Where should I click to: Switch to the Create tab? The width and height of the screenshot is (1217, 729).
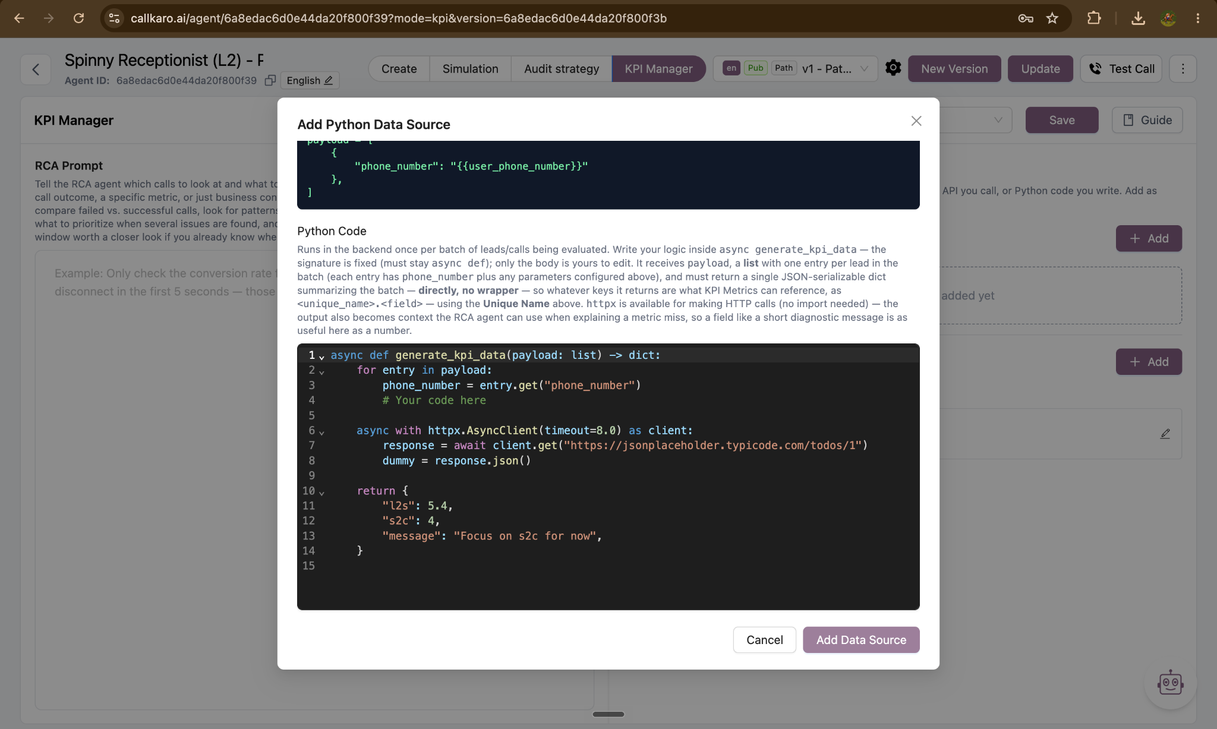point(399,69)
